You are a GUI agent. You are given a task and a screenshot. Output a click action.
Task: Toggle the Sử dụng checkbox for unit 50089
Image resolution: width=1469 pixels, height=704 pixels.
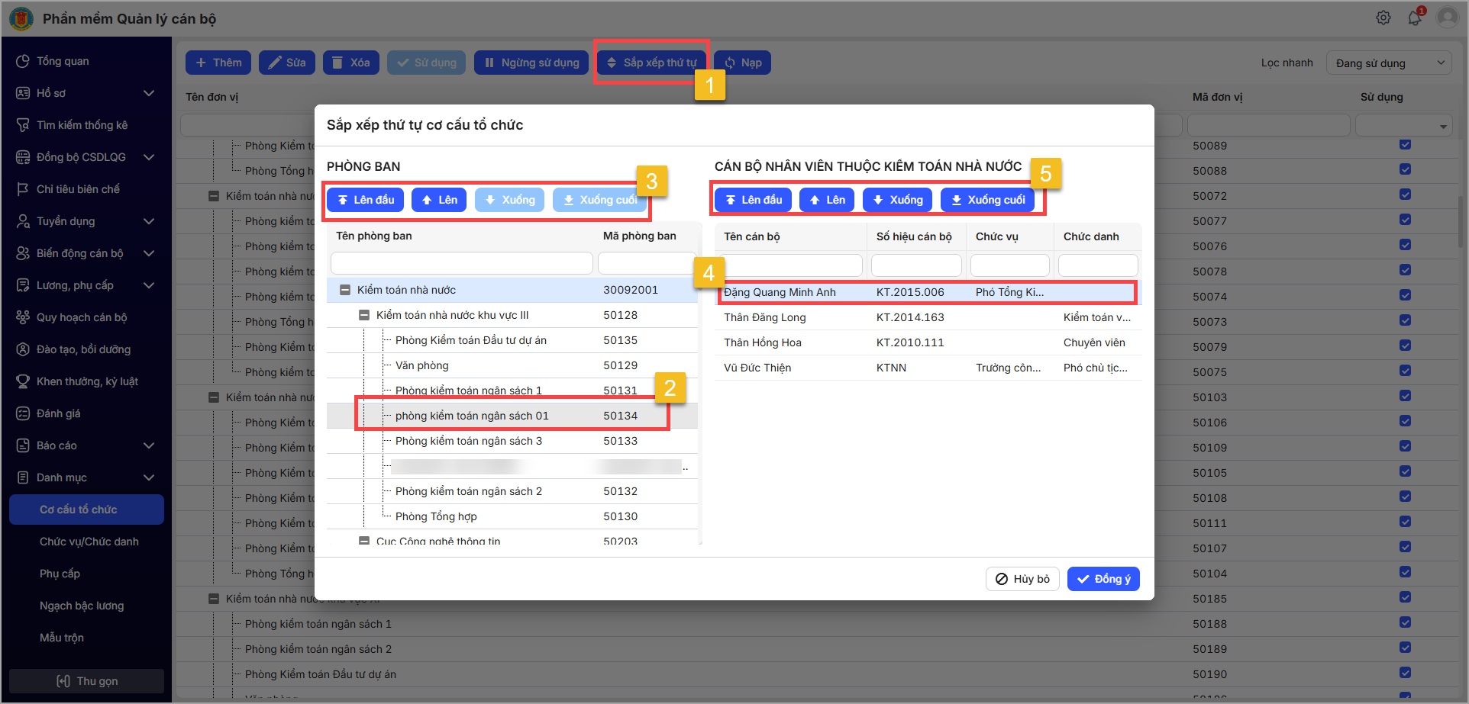pyautogui.click(x=1405, y=145)
